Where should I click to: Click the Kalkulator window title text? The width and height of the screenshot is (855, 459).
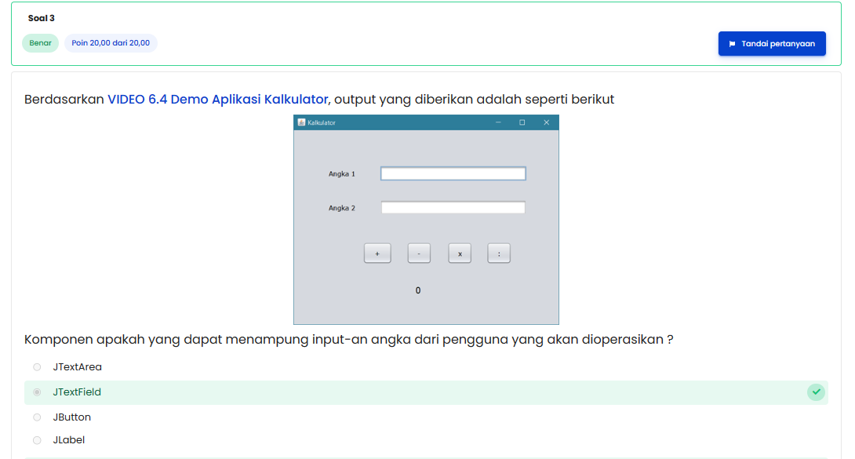tap(321, 122)
